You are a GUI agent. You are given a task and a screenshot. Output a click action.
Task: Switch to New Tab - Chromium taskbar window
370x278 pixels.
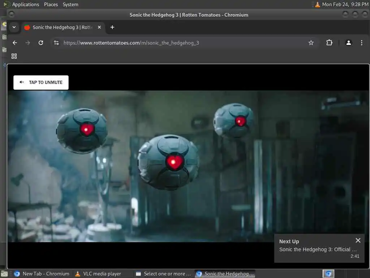tap(42, 274)
